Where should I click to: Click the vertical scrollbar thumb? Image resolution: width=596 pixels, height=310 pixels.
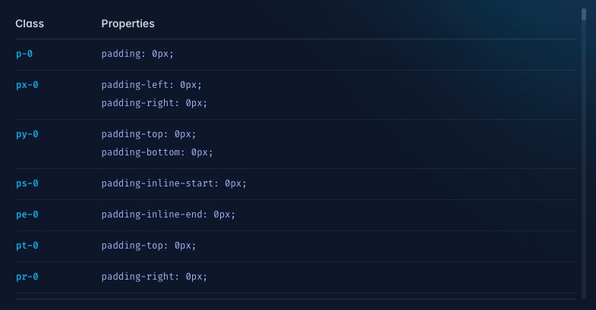[x=584, y=14]
